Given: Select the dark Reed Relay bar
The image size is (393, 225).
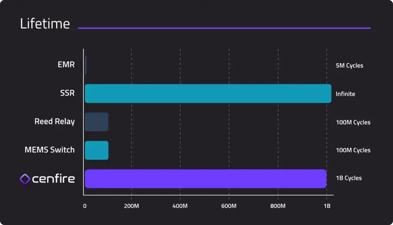Looking at the screenshot, I should coord(96,122).
